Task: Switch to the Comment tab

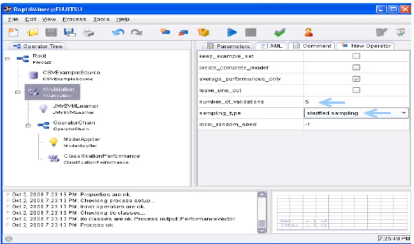Action: [x=312, y=46]
